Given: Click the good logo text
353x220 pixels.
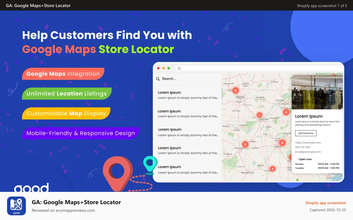Looking at the screenshot, I should (31, 187).
